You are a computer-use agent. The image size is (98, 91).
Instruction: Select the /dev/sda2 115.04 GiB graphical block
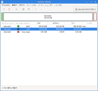(48, 17)
